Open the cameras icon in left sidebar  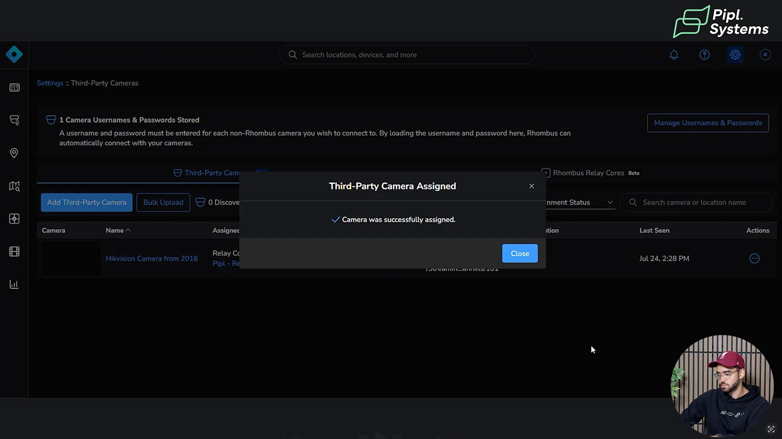14,120
